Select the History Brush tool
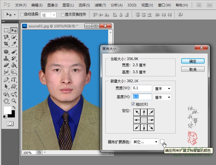This screenshot has width=216, height=165. [x=14, y=58]
